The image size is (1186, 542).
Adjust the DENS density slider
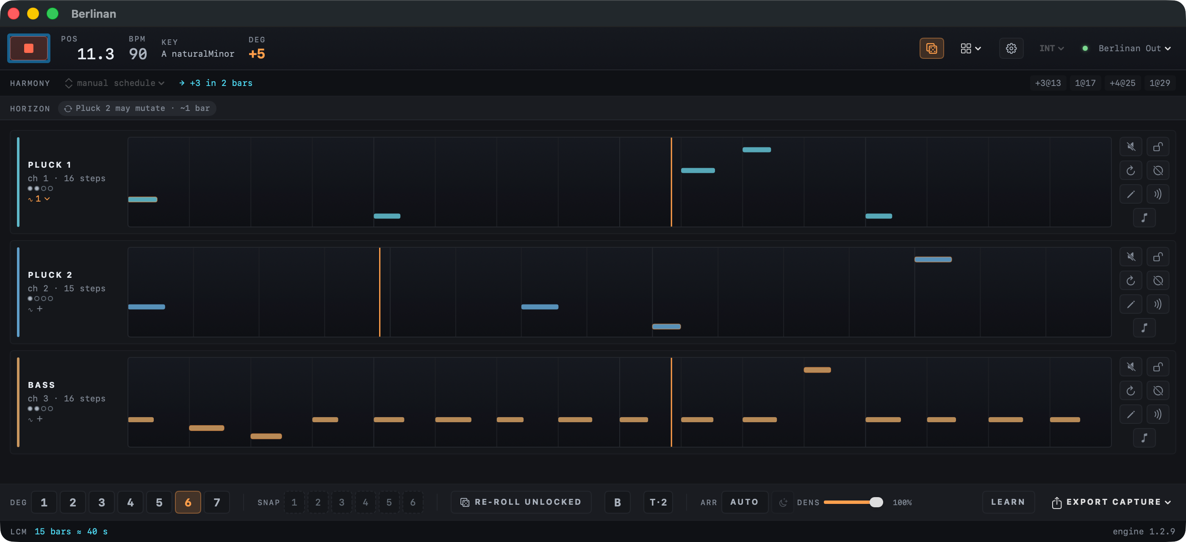(853, 502)
